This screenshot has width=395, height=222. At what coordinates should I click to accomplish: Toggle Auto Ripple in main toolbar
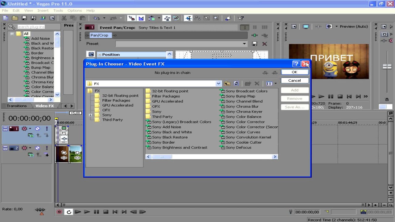click(151, 18)
